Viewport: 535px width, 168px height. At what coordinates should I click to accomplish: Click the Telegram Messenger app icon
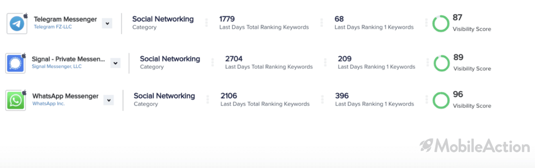coord(17,24)
